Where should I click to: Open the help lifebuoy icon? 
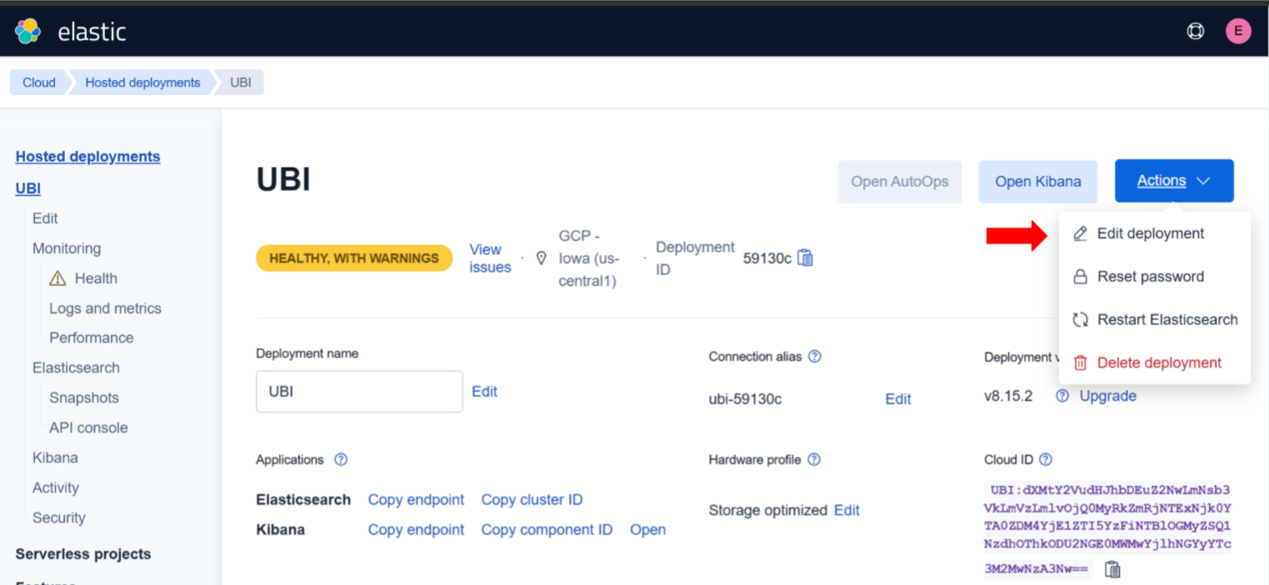1195,32
